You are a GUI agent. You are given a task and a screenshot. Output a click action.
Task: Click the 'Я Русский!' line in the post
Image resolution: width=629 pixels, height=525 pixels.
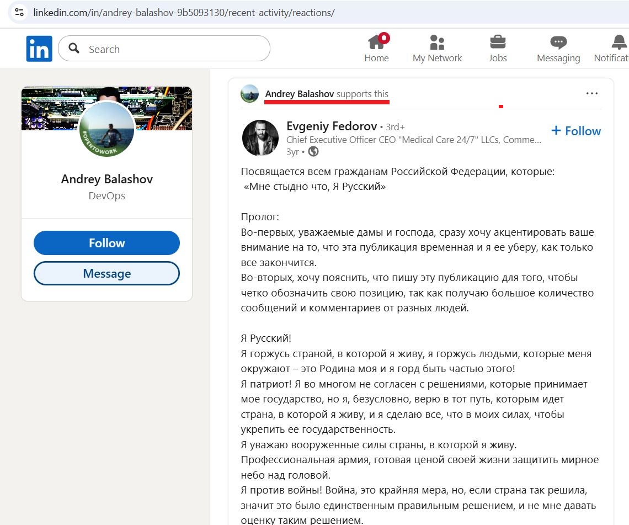pyautogui.click(x=266, y=338)
